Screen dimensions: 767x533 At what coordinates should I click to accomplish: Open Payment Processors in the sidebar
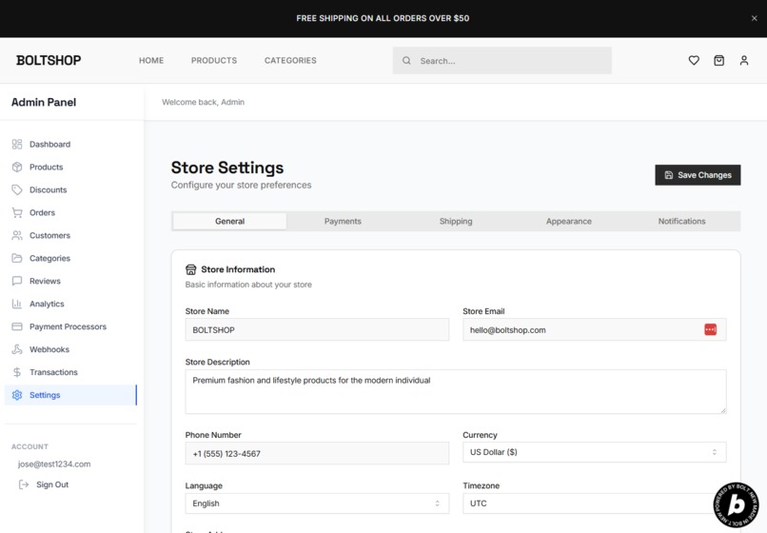point(71,326)
